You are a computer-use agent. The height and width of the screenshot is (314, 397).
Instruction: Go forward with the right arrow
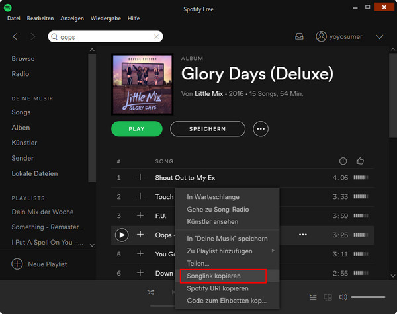(x=33, y=36)
